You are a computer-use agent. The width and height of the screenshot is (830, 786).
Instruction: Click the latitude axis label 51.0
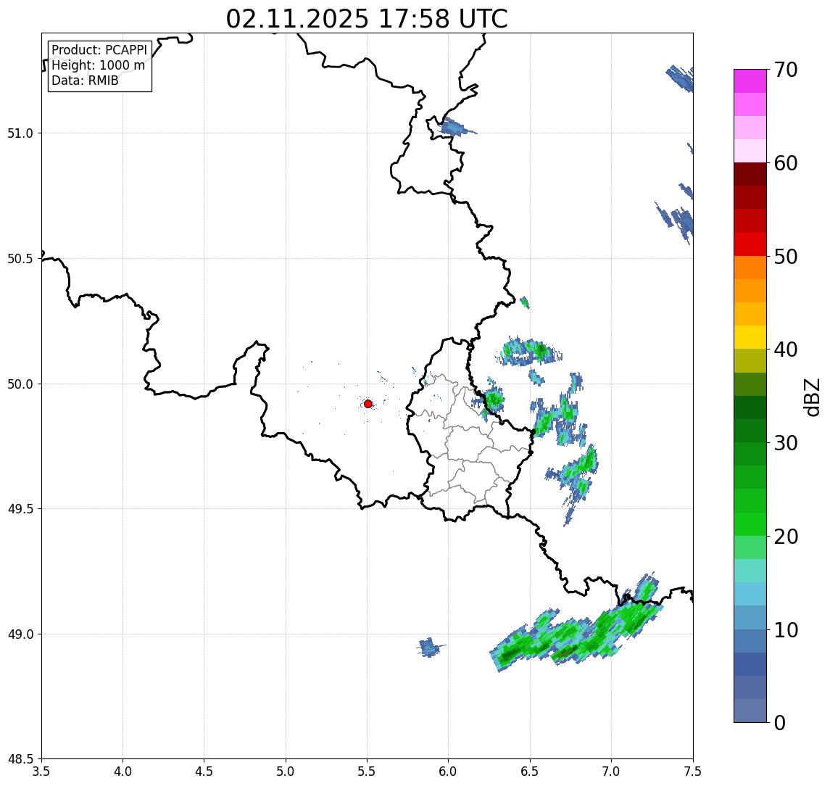pos(20,133)
